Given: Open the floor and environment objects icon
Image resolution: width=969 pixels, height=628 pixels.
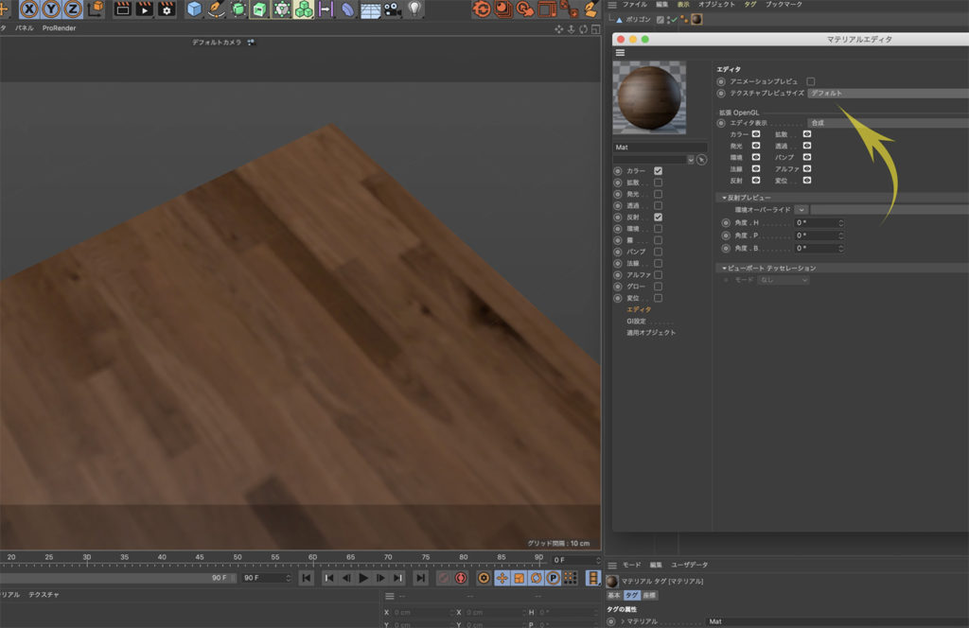Looking at the screenshot, I should click(x=370, y=9).
